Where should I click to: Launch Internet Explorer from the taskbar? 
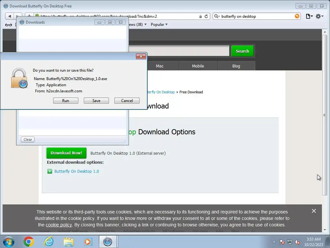pyautogui.click(x=49, y=242)
